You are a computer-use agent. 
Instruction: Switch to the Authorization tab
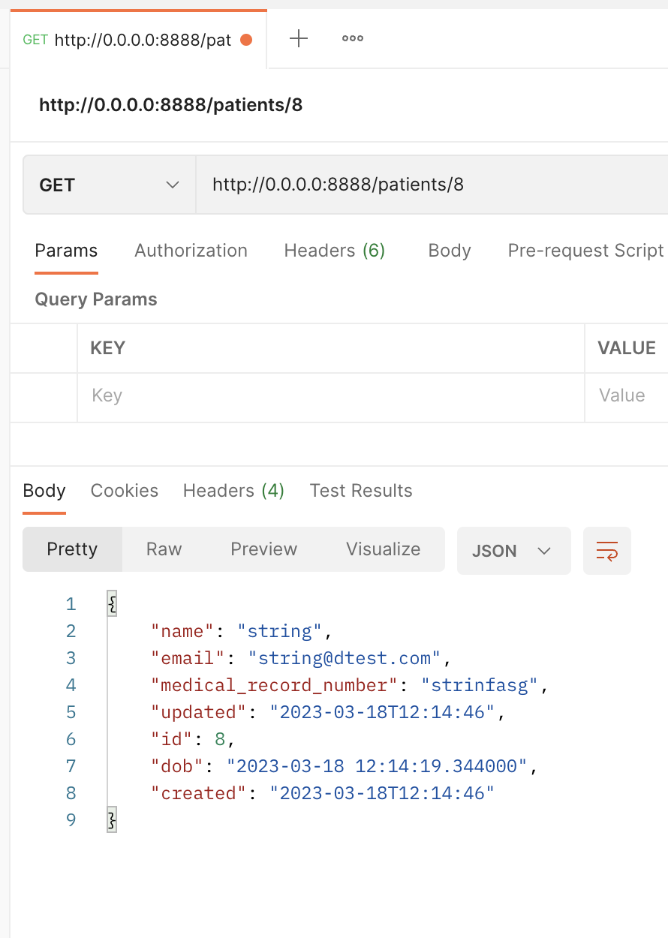(191, 251)
